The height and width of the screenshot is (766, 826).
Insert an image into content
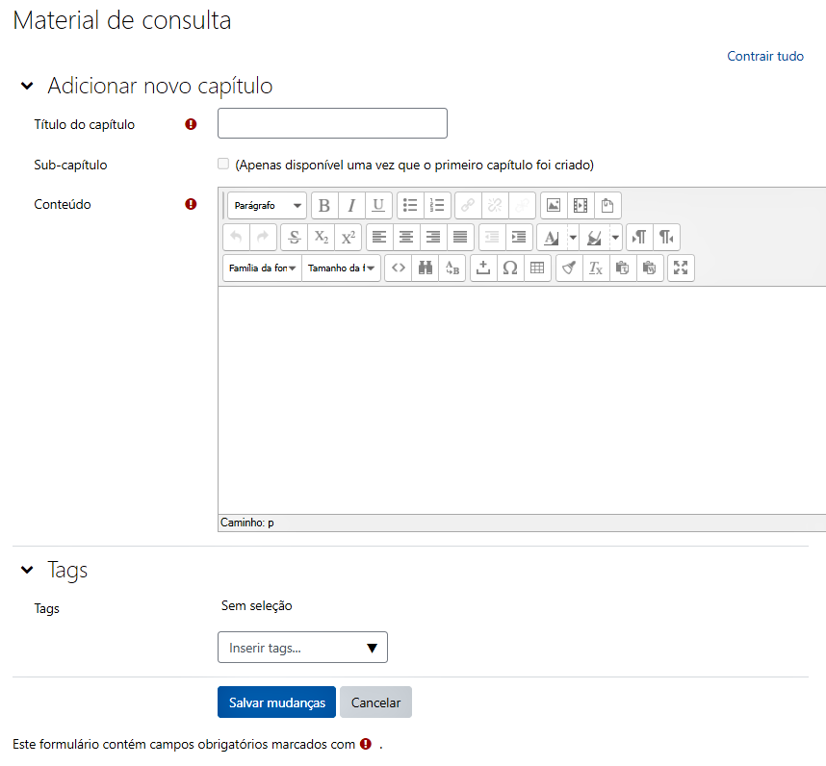[x=554, y=205]
